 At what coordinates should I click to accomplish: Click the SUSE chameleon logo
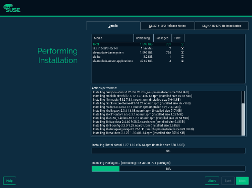click(12, 8)
